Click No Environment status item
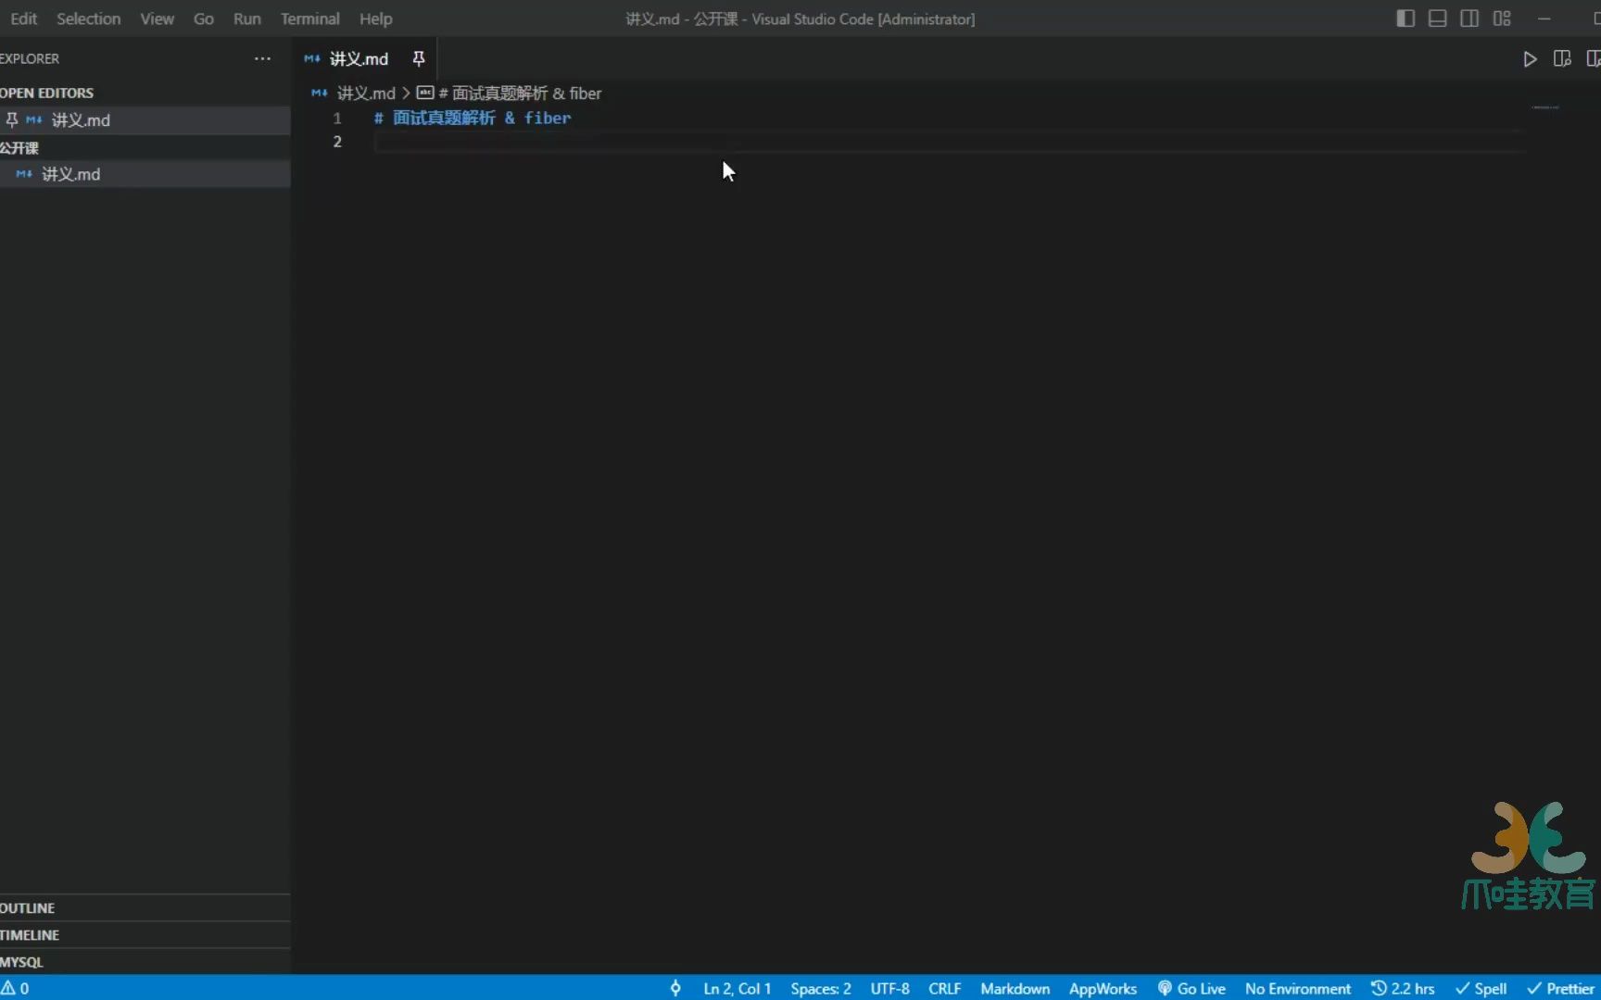This screenshot has height=1000, width=1601. 1297,988
